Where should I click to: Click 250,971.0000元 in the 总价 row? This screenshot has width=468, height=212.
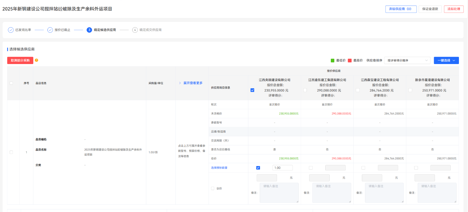[447, 158]
